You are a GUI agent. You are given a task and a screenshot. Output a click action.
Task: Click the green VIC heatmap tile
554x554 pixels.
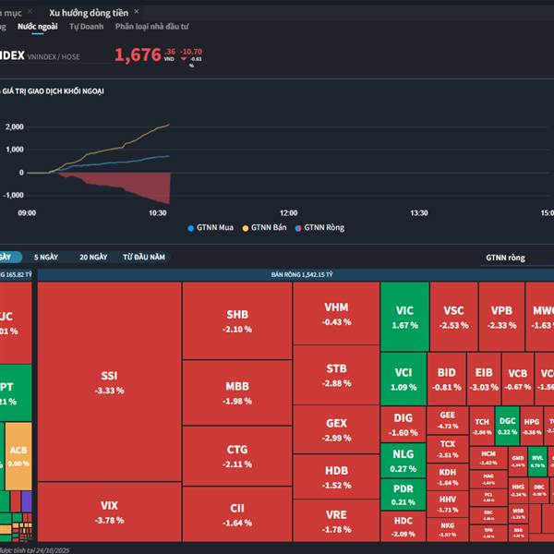pyautogui.click(x=404, y=317)
